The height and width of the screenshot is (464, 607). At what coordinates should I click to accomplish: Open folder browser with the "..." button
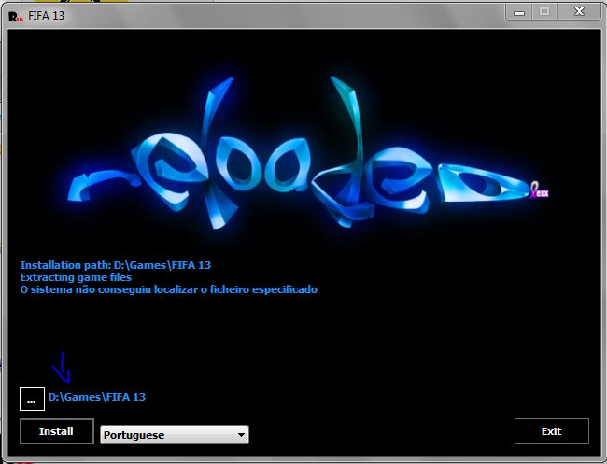click(x=32, y=399)
